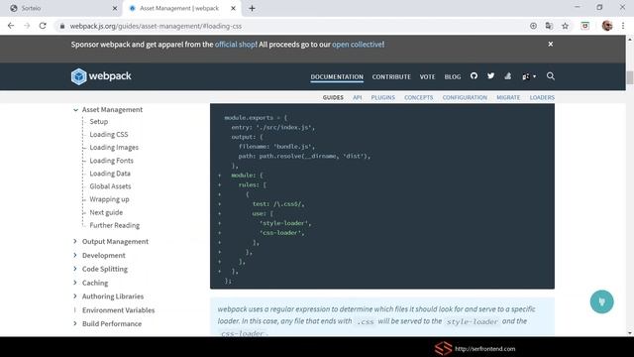The image size is (634, 357).
Task: Select the CONCEPTS sub-navigation tab
Action: click(x=418, y=97)
